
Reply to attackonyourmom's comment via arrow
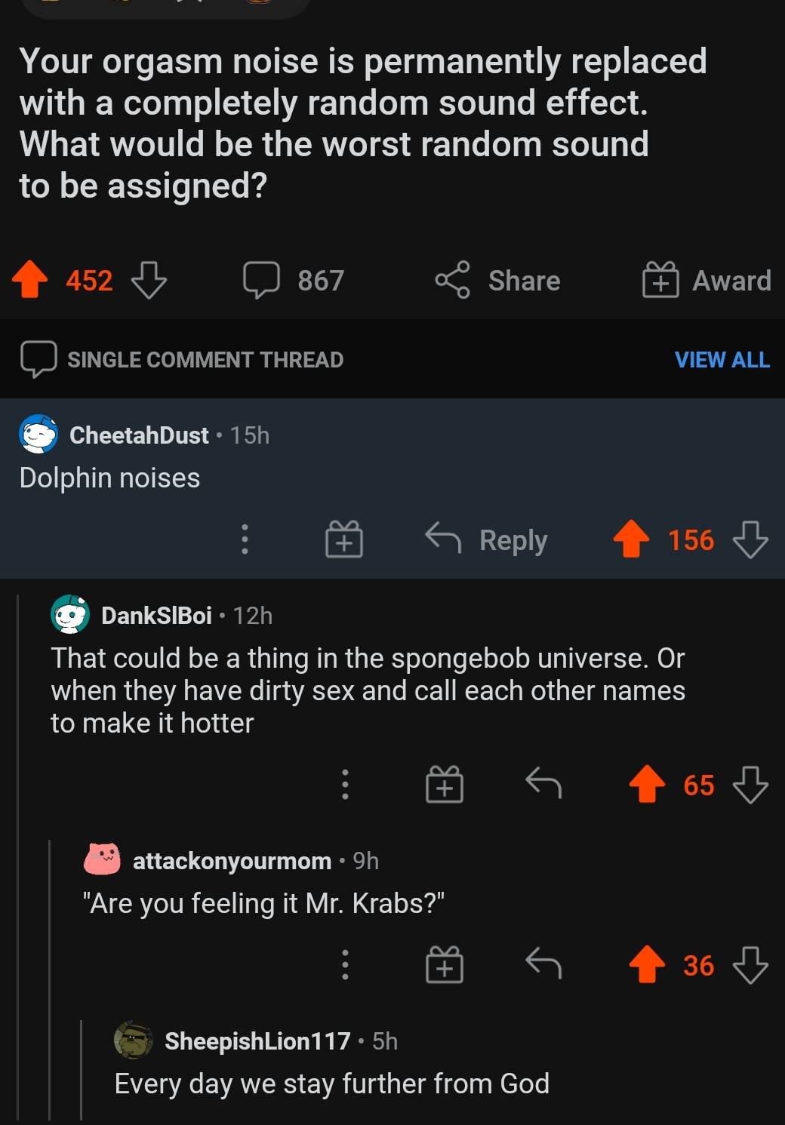[x=543, y=964]
